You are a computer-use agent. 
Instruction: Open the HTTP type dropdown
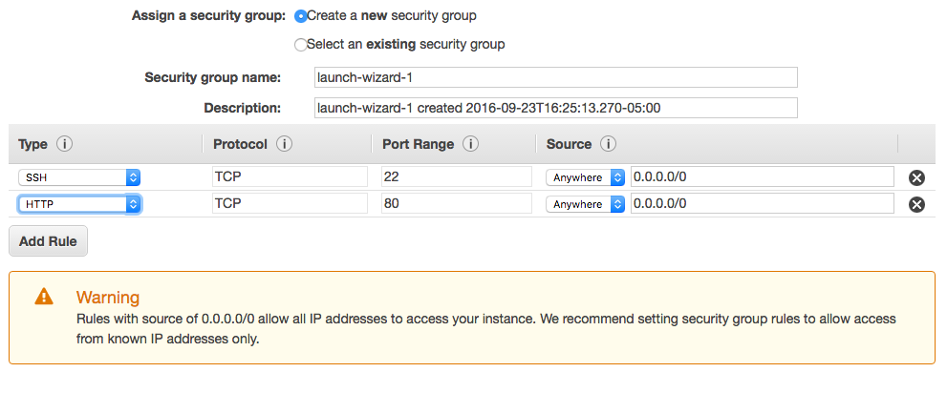[x=79, y=204]
